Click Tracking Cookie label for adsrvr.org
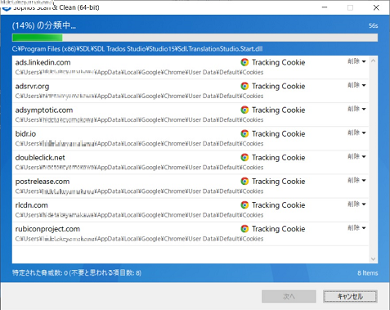390x310 pixels. point(278,86)
